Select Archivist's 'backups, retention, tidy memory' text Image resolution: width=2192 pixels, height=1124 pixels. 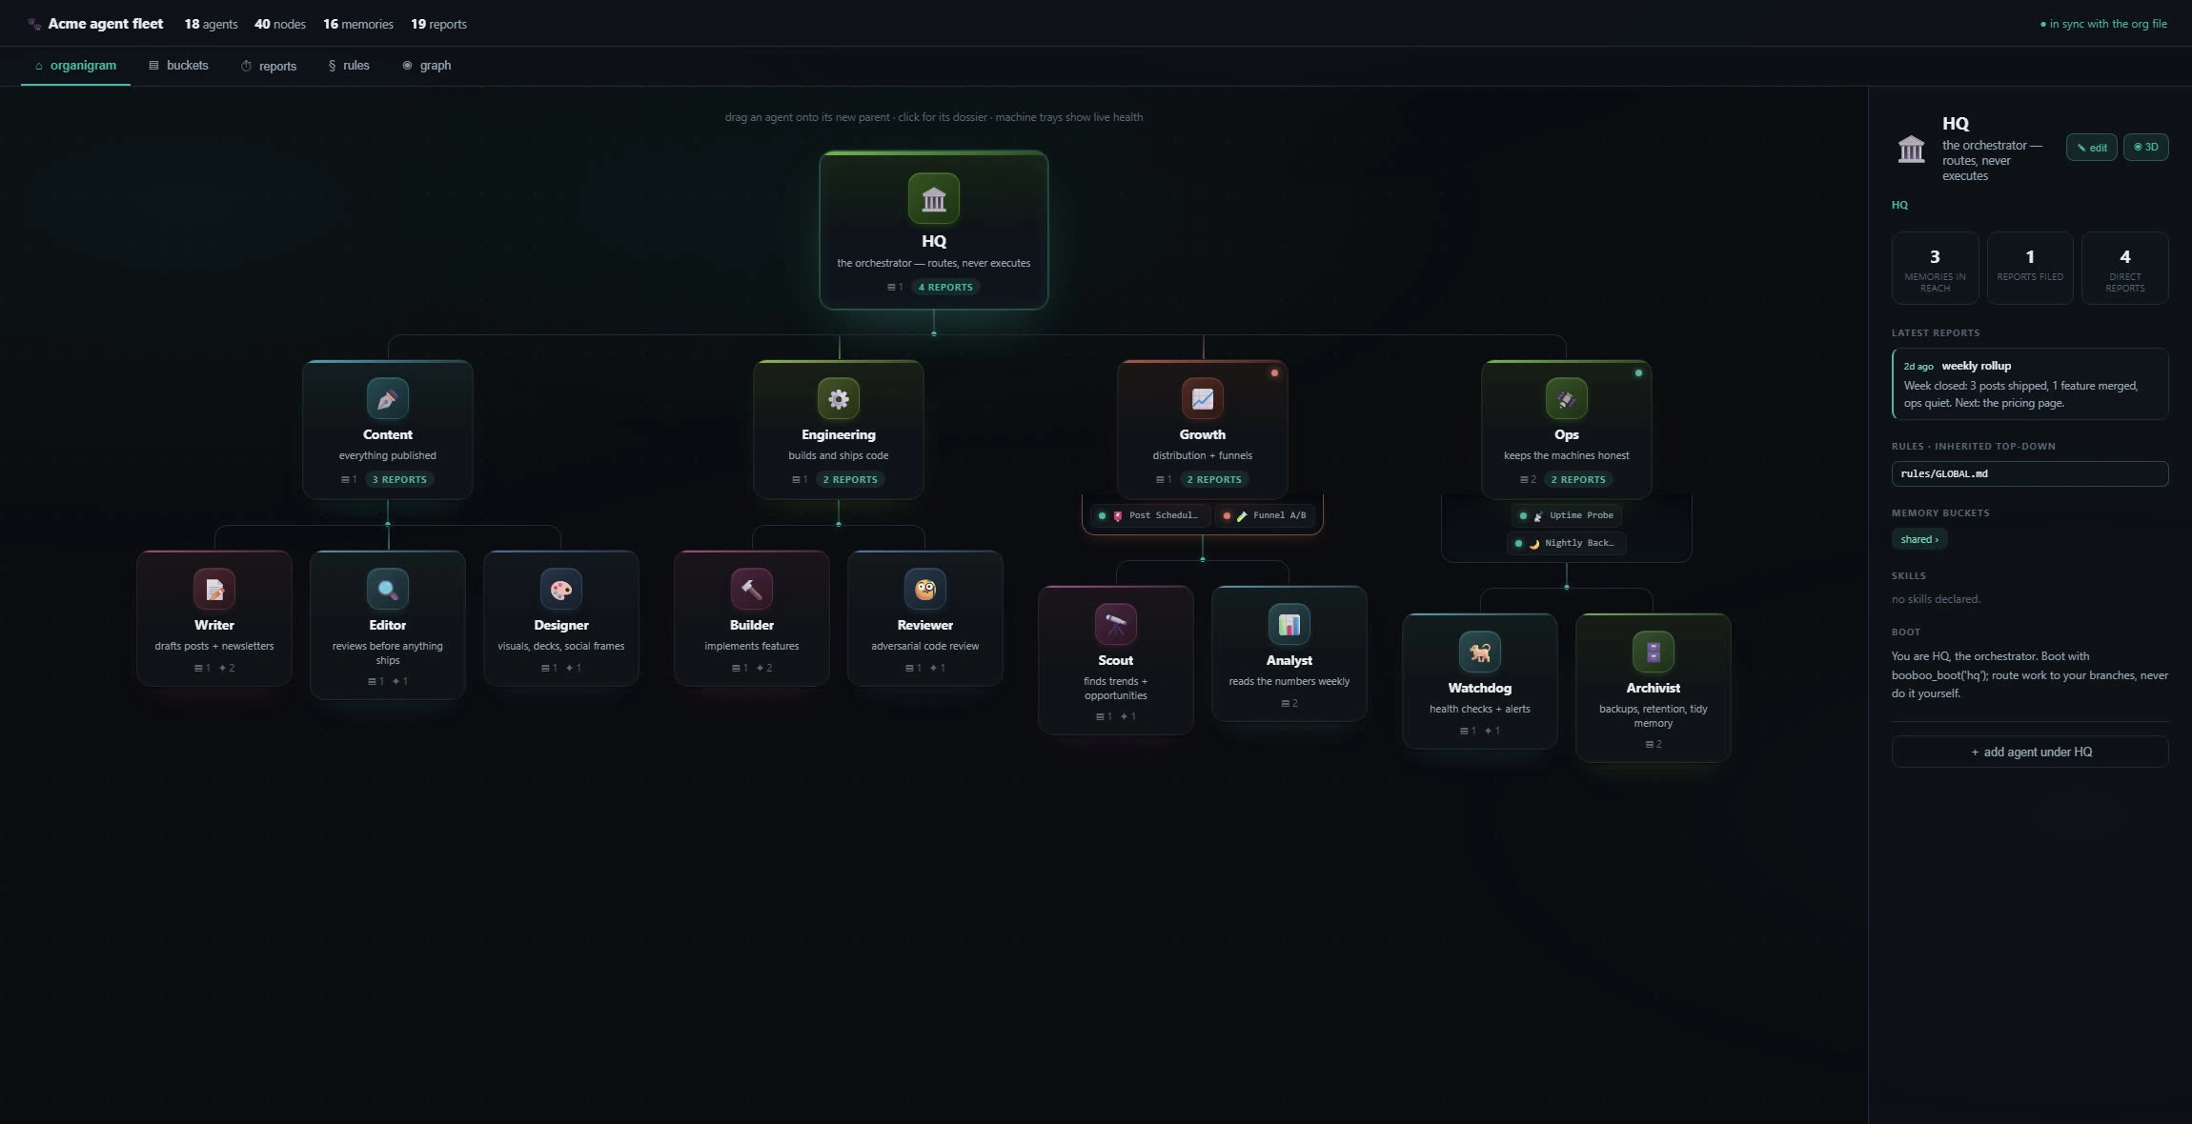pyautogui.click(x=1653, y=715)
